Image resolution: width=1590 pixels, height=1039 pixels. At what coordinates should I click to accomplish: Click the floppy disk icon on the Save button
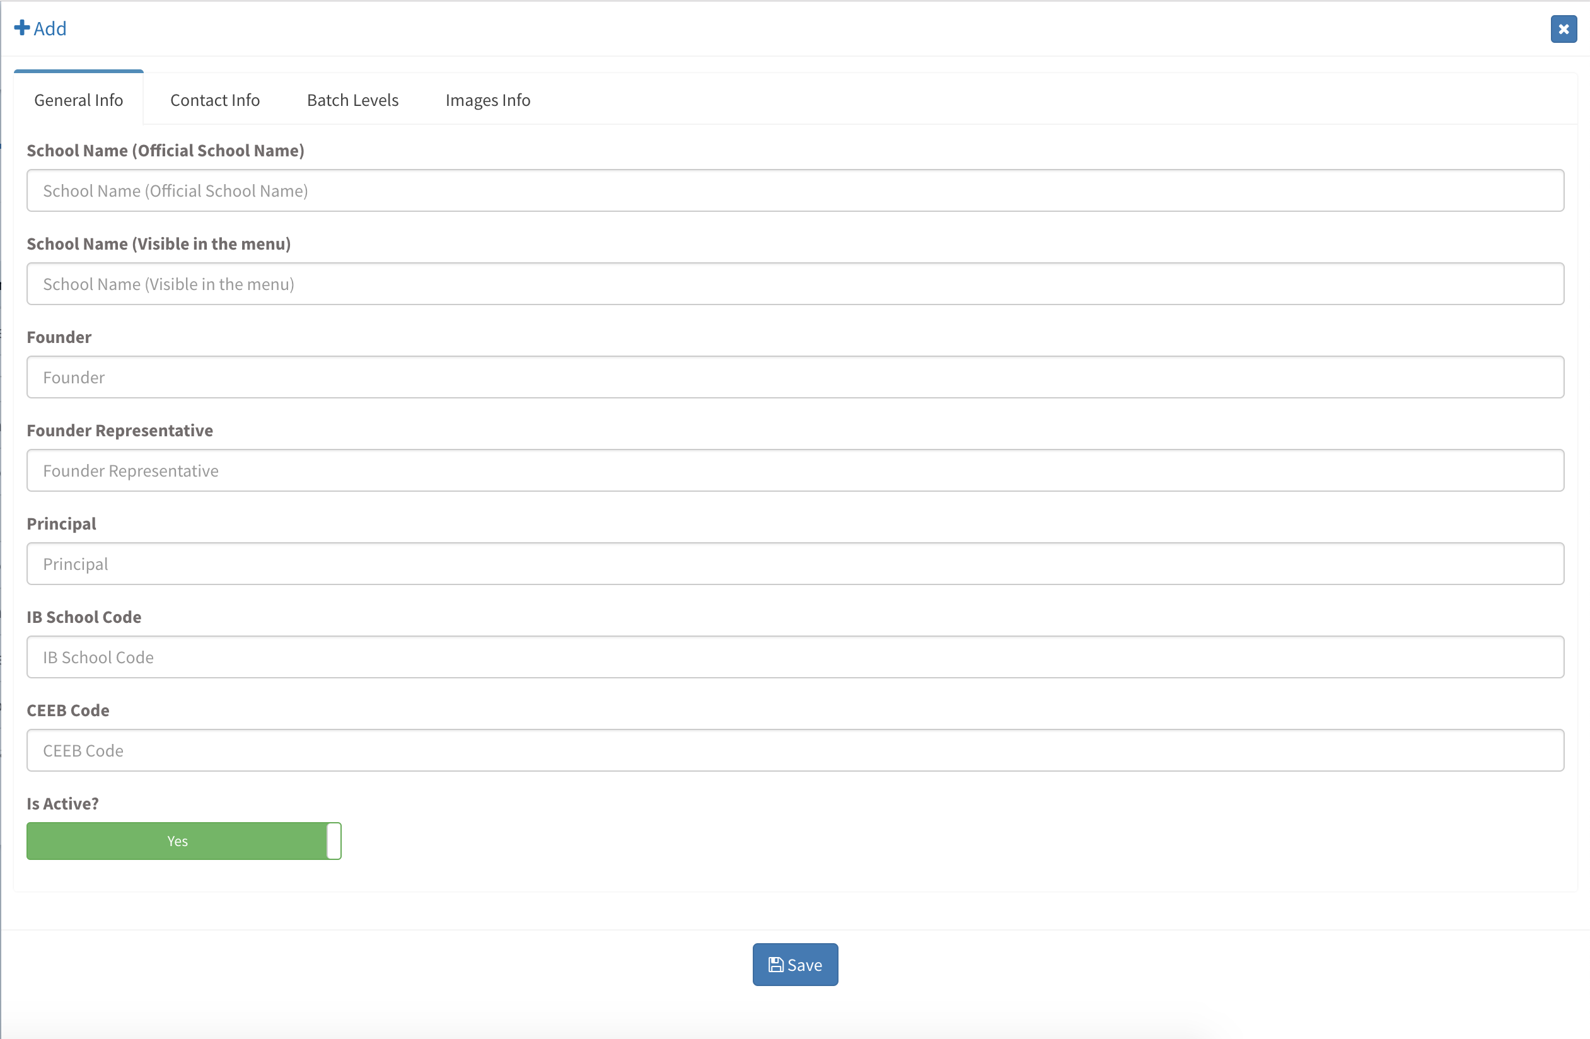click(x=775, y=964)
